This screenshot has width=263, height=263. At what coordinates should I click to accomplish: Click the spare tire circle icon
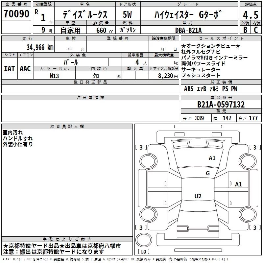tap(144, 240)
